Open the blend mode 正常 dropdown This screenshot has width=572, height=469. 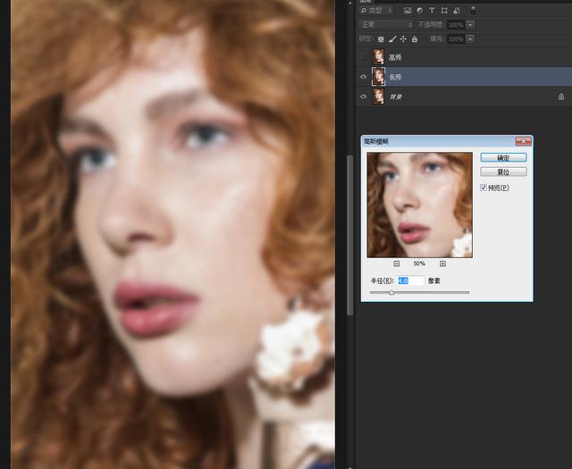[385, 25]
